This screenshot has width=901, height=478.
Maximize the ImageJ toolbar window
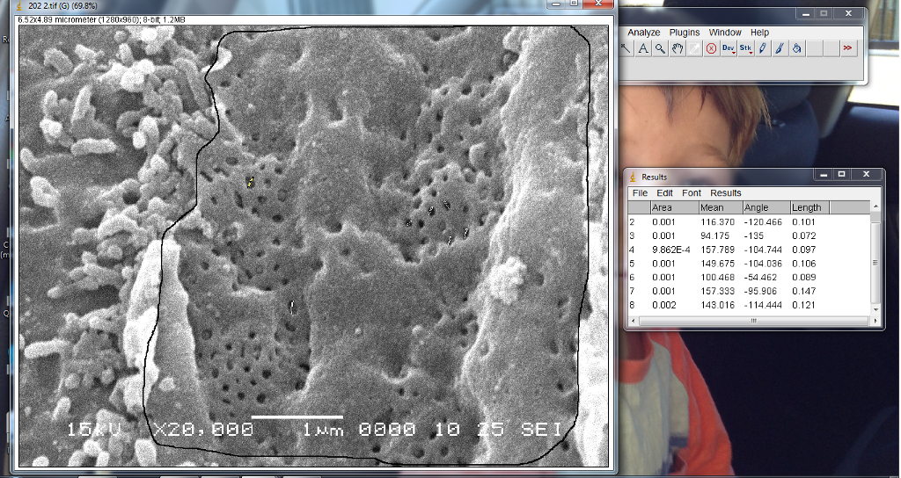(824, 12)
